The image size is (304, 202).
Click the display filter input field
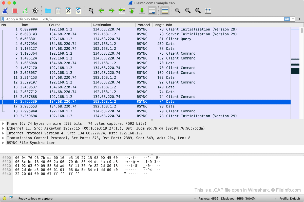tap(142, 19)
